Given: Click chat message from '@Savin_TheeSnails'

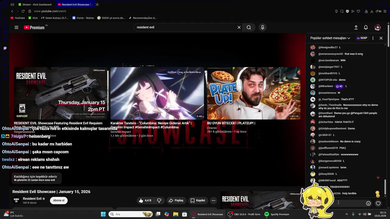Looking at the screenshot, I should [x=348, y=106].
